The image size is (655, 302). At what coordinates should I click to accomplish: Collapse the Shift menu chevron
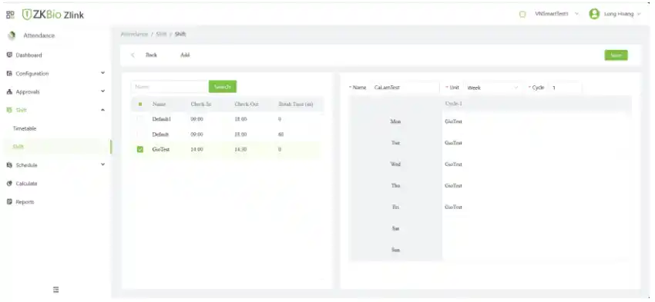pyautogui.click(x=102, y=110)
